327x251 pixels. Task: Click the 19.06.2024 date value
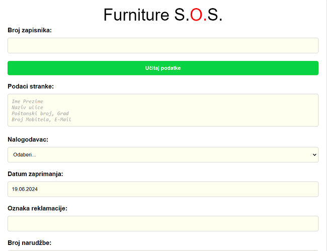pyautogui.click(x=25, y=189)
